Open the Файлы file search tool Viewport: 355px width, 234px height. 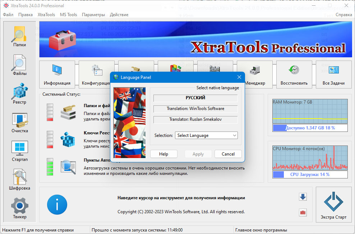19,65
